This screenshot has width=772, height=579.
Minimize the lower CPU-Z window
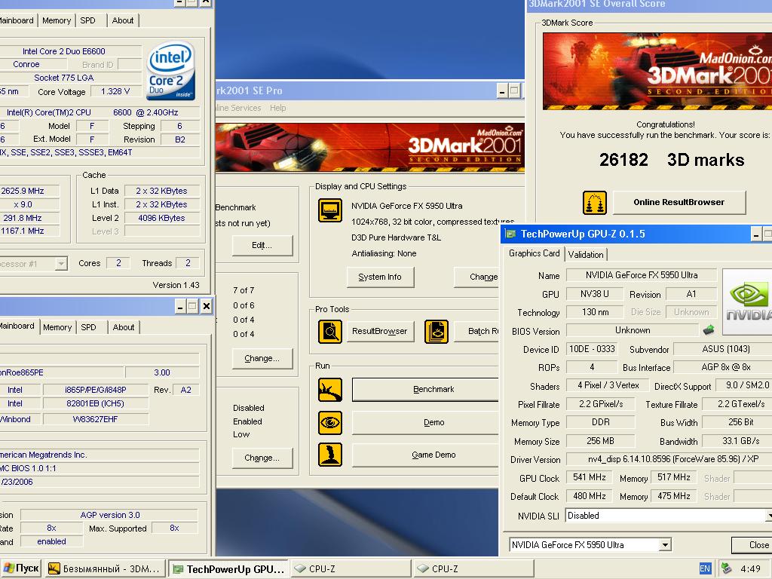pyautogui.click(x=180, y=307)
